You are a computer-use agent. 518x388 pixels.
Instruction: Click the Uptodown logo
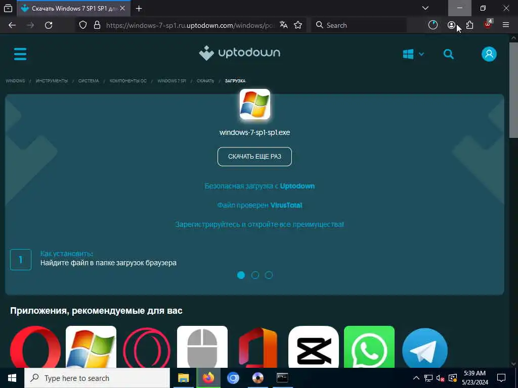[x=239, y=53]
